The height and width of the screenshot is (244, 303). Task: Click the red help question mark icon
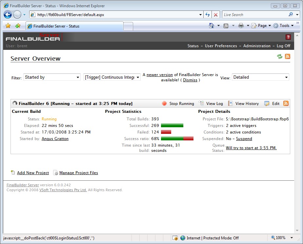(x=288, y=37)
